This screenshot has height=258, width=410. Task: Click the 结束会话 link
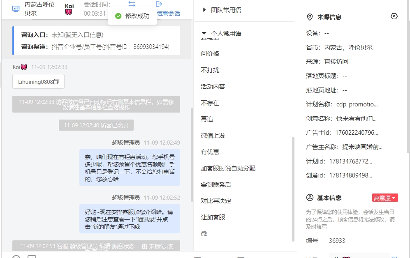[x=169, y=13]
